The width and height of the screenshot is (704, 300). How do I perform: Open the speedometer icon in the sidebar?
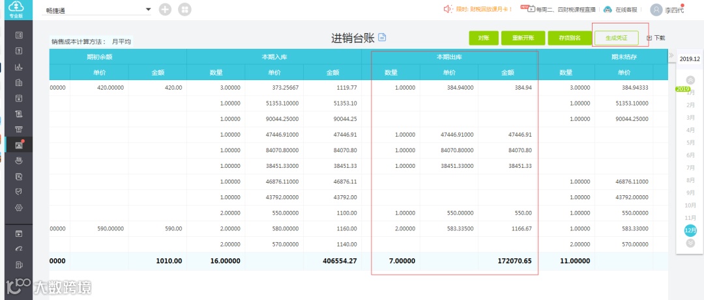coord(19,249)
